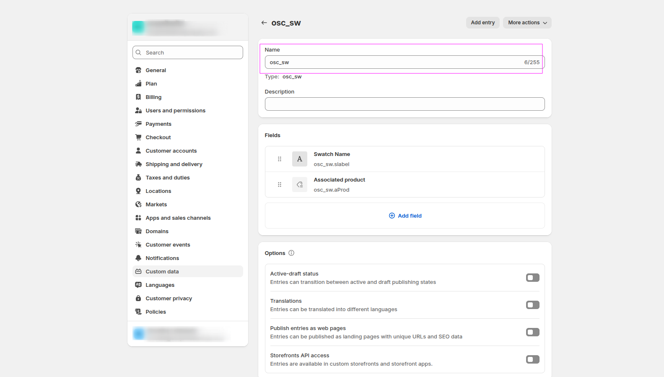Viewport: 664px width, 377px height.
Task: Click the Notifications bell icon
Action: click(138, 258)
